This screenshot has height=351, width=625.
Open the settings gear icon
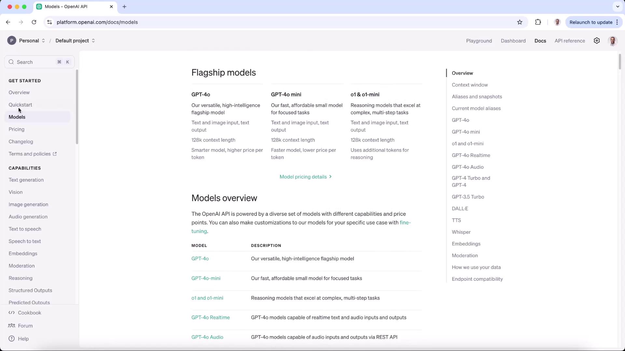pyautogui.click(x=597, y=41)
